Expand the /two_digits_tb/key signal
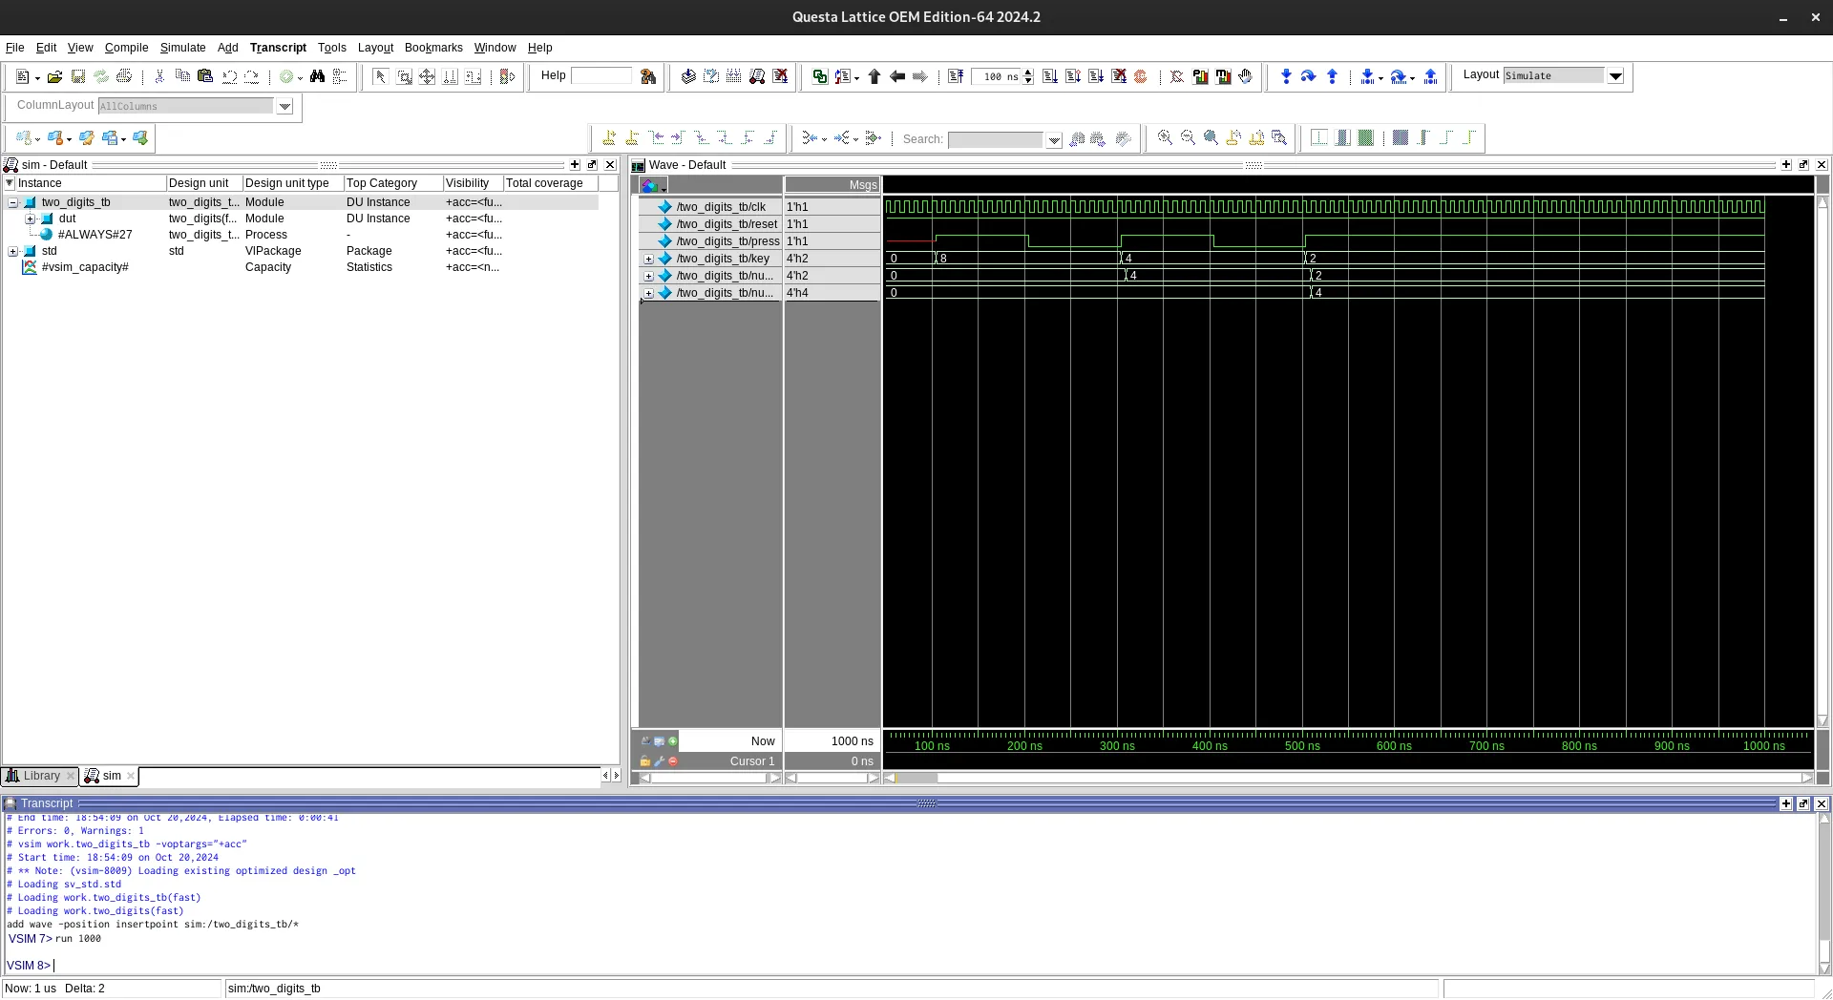 click(649, 259)
